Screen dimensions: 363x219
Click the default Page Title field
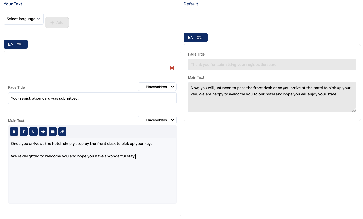(272, 65)
